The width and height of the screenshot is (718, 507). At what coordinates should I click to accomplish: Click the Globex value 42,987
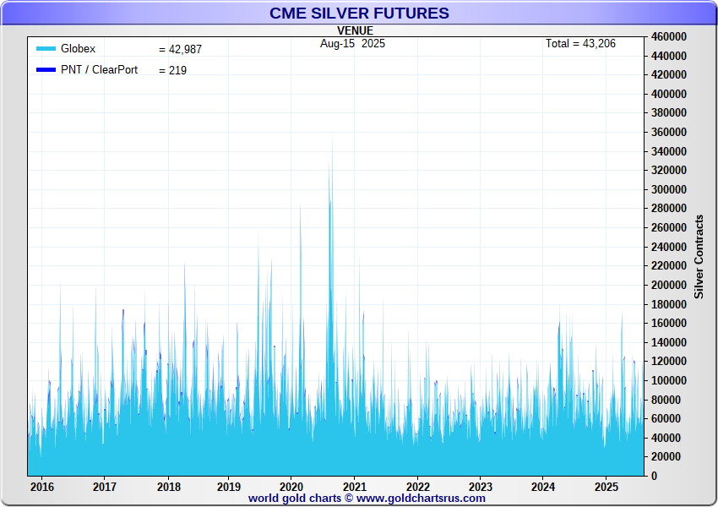[x=180, y=50]
